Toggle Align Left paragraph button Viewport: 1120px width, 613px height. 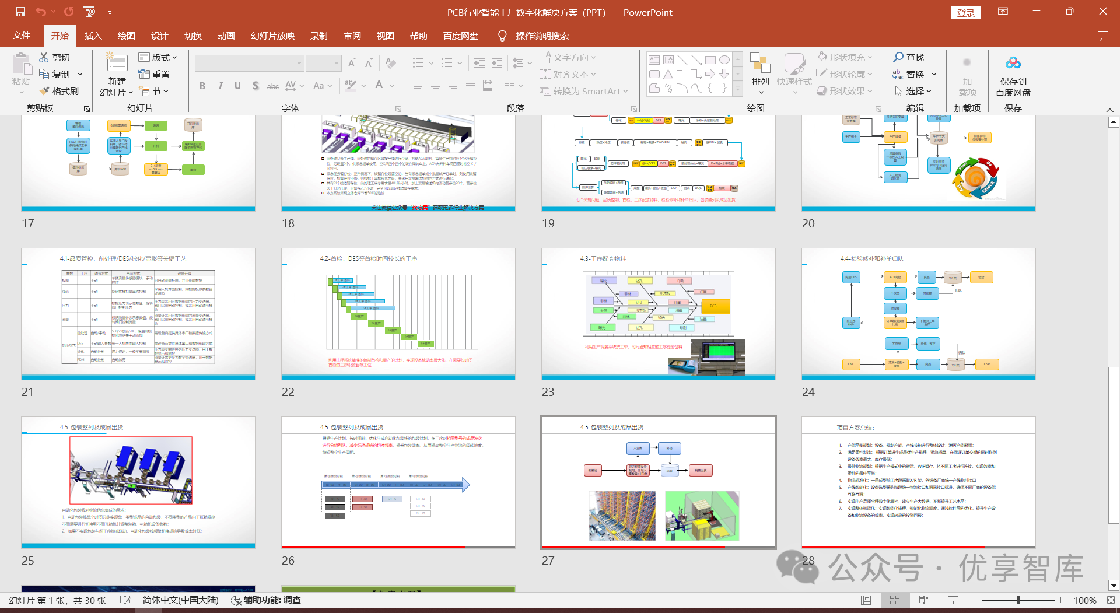418,86
